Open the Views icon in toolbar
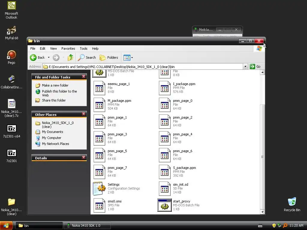 click(x=127, y=57)
